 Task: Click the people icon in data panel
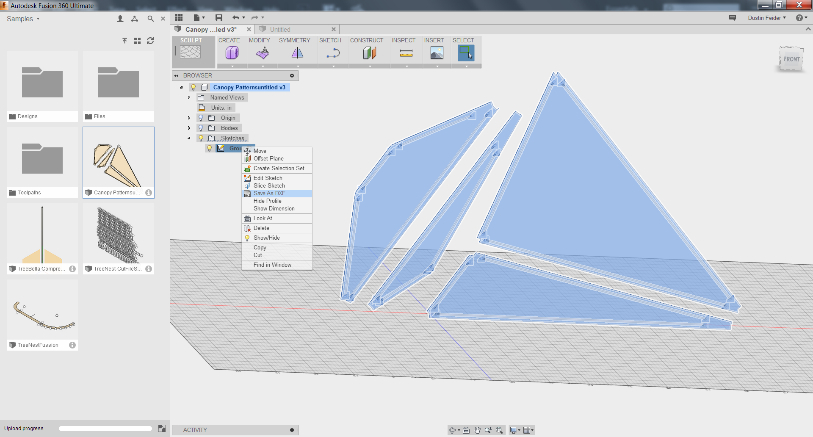pyautogui.click(x=120, y=19)
